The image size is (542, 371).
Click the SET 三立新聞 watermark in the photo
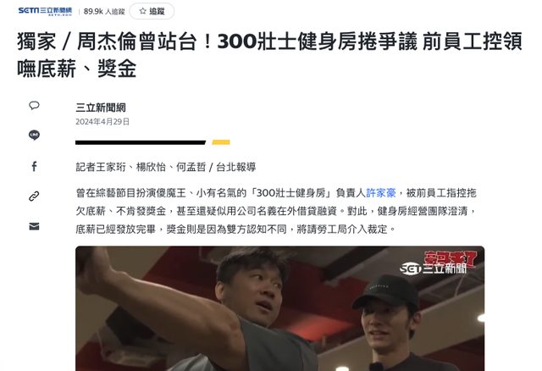point(434,269)
